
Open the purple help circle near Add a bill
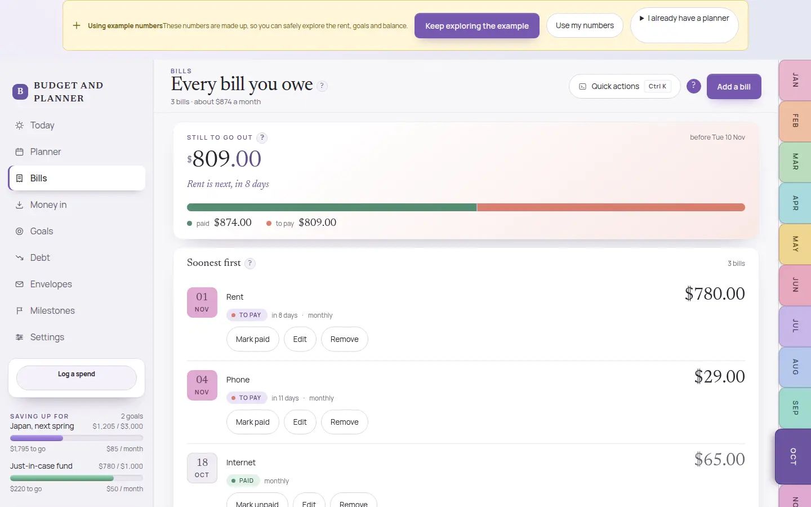[693, 86]
